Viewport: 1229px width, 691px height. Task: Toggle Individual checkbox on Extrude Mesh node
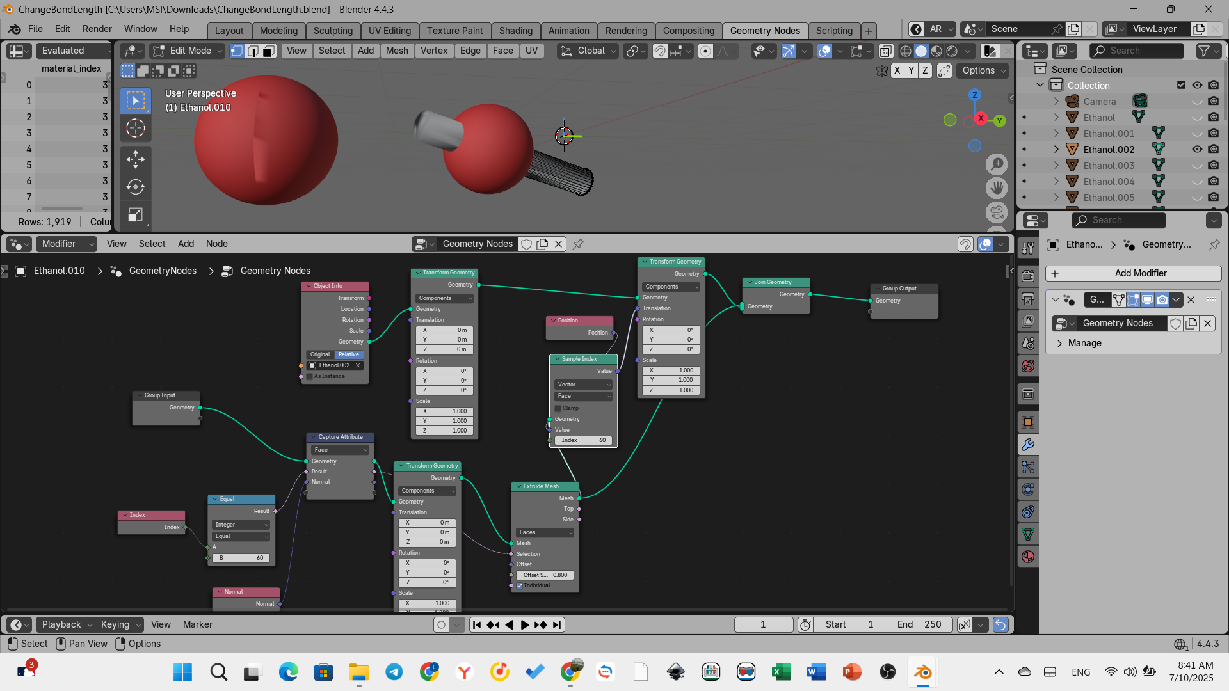click(x=520, y=585)
